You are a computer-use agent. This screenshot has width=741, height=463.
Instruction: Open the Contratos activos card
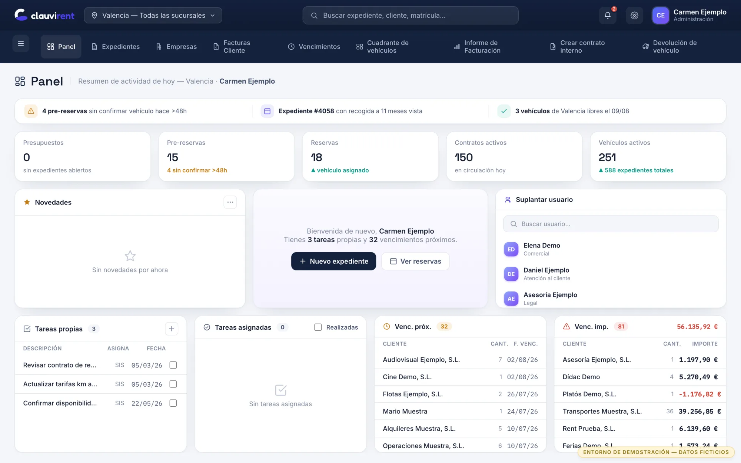514,157
